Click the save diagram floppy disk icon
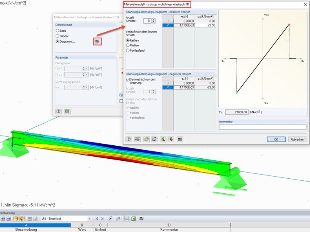This screenshot has height=232, width=310. (x=154, y=139)
